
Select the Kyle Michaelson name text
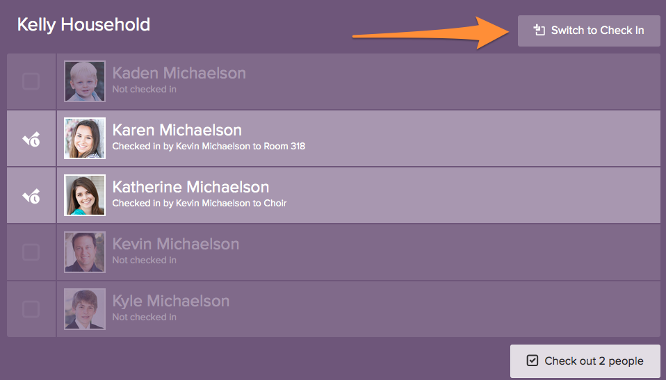(170, 301)
